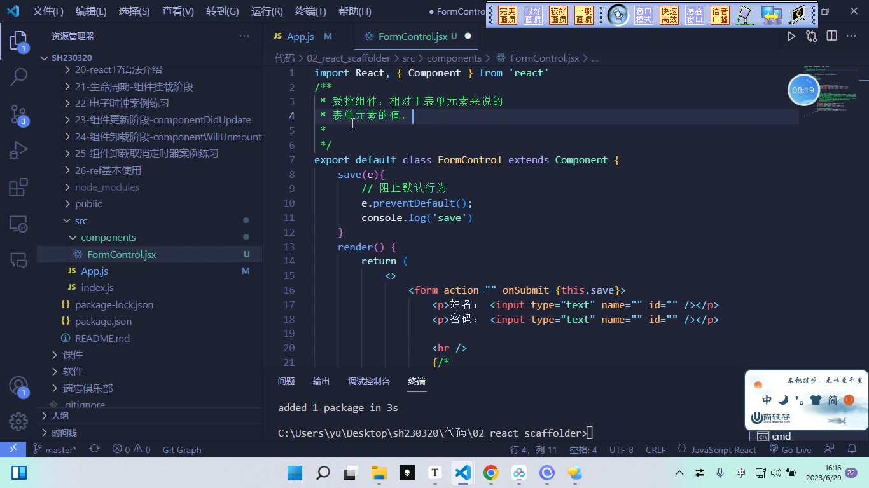The image size is (869, 488).
Task: Switch to the 问题 panel tab
Action: pyautogui.click(x=286, y=381)
